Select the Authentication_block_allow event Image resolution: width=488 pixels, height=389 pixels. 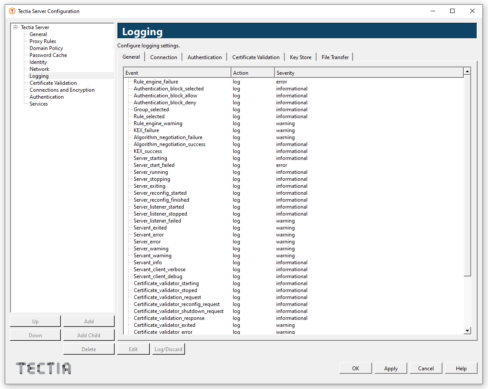click(165, 96)
